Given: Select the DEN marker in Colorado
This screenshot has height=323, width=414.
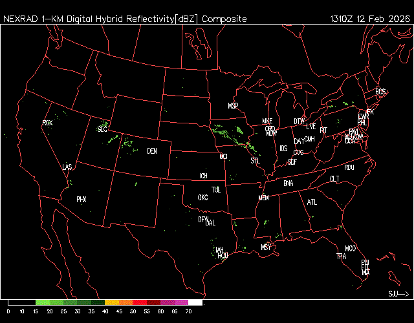Looking at the screenshot, I should [x=152, y=151].
